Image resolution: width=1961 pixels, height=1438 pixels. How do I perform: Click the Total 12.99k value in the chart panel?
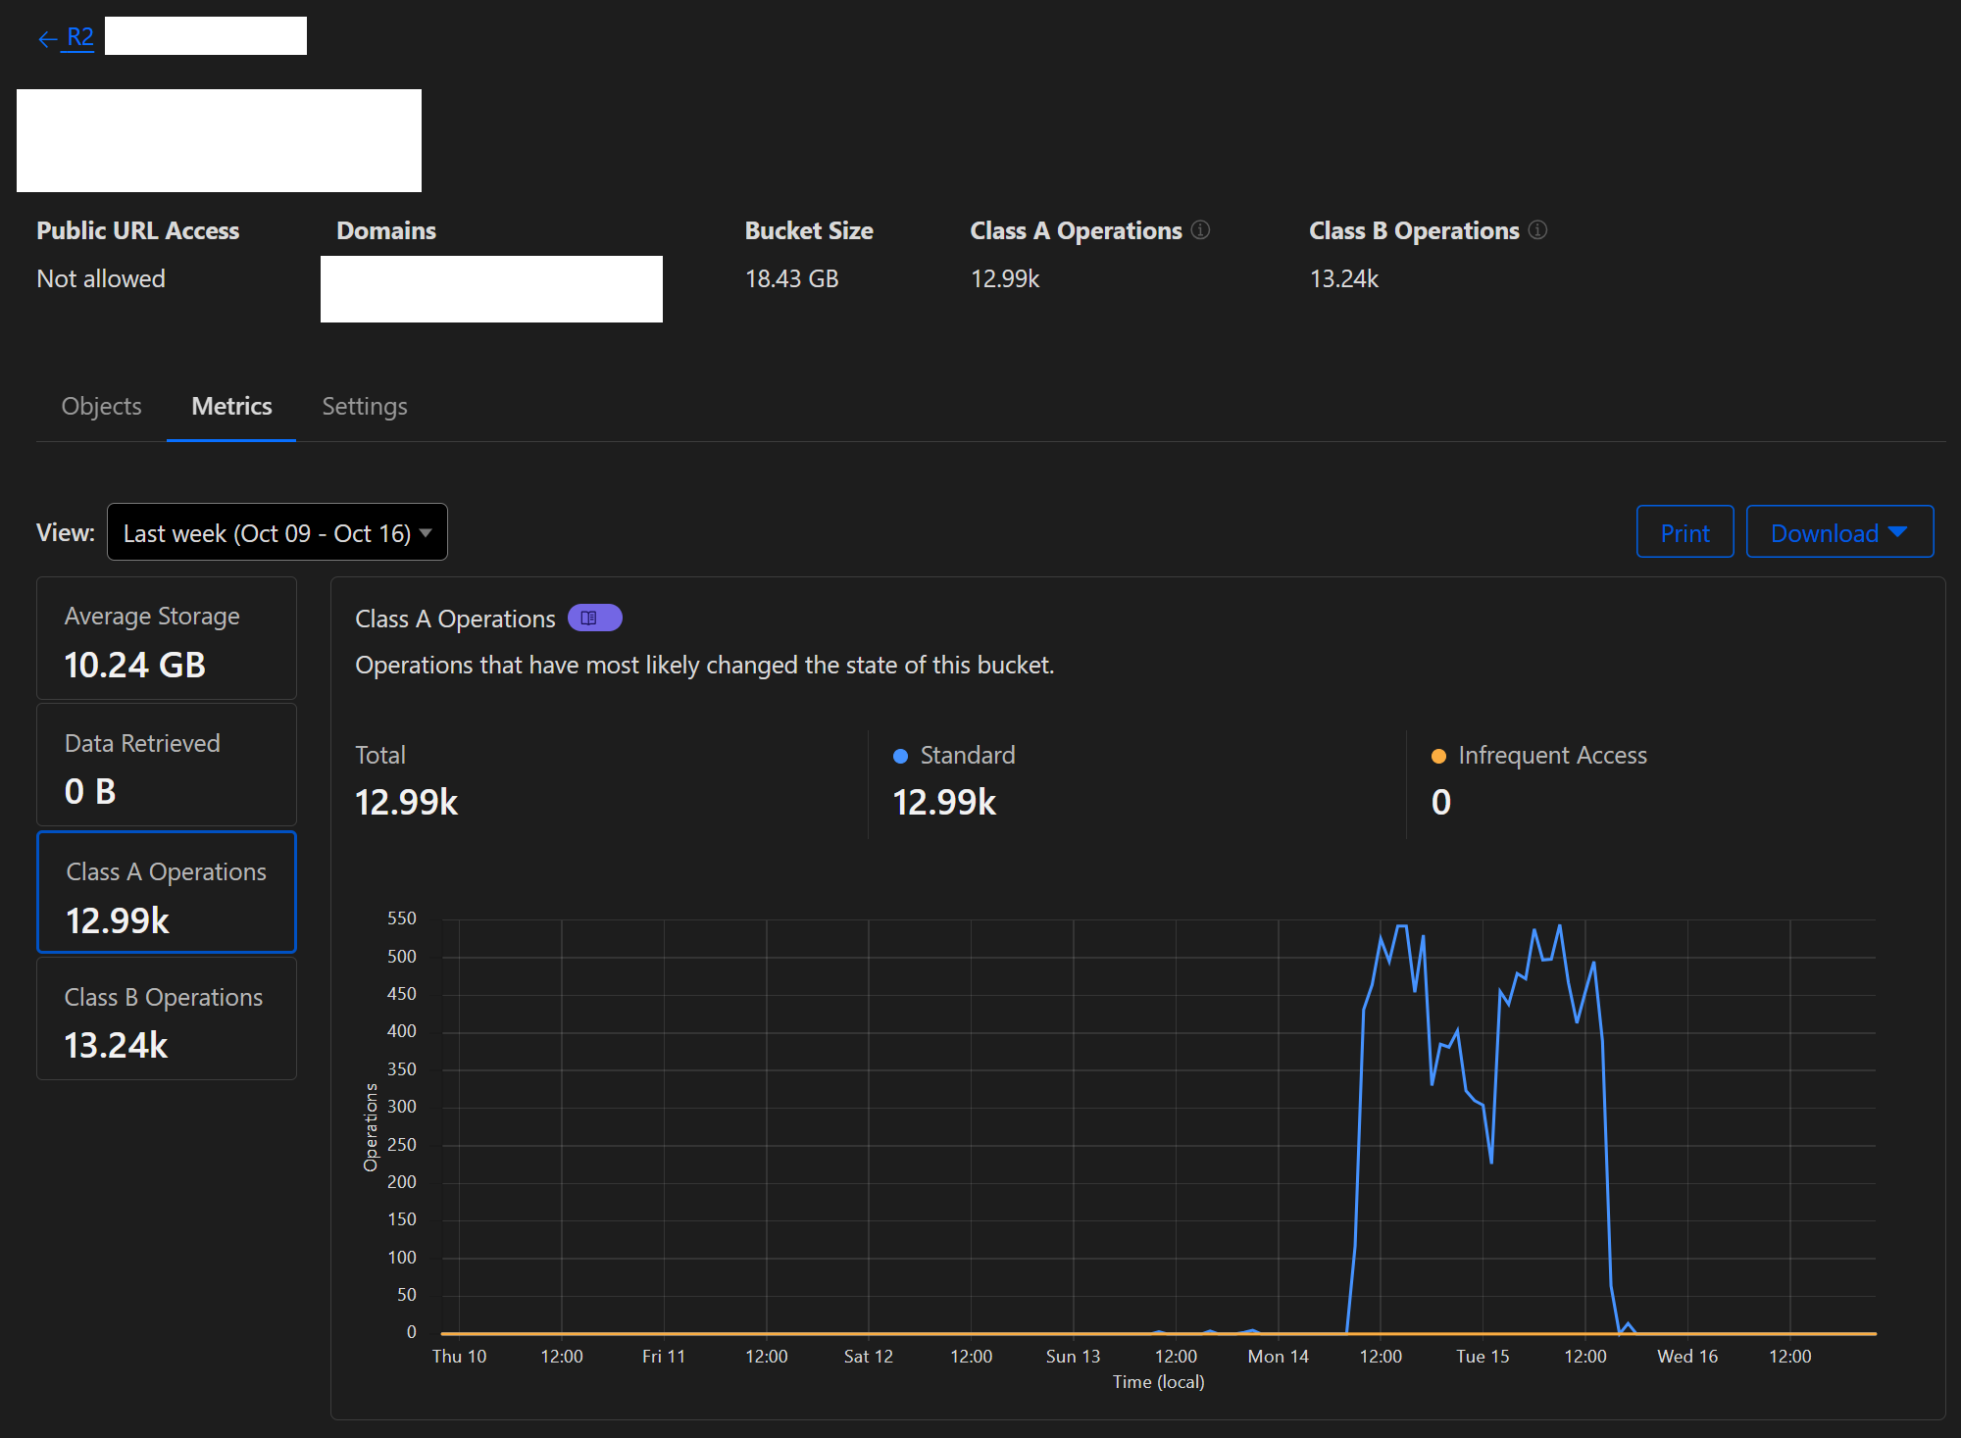point(406,802)
